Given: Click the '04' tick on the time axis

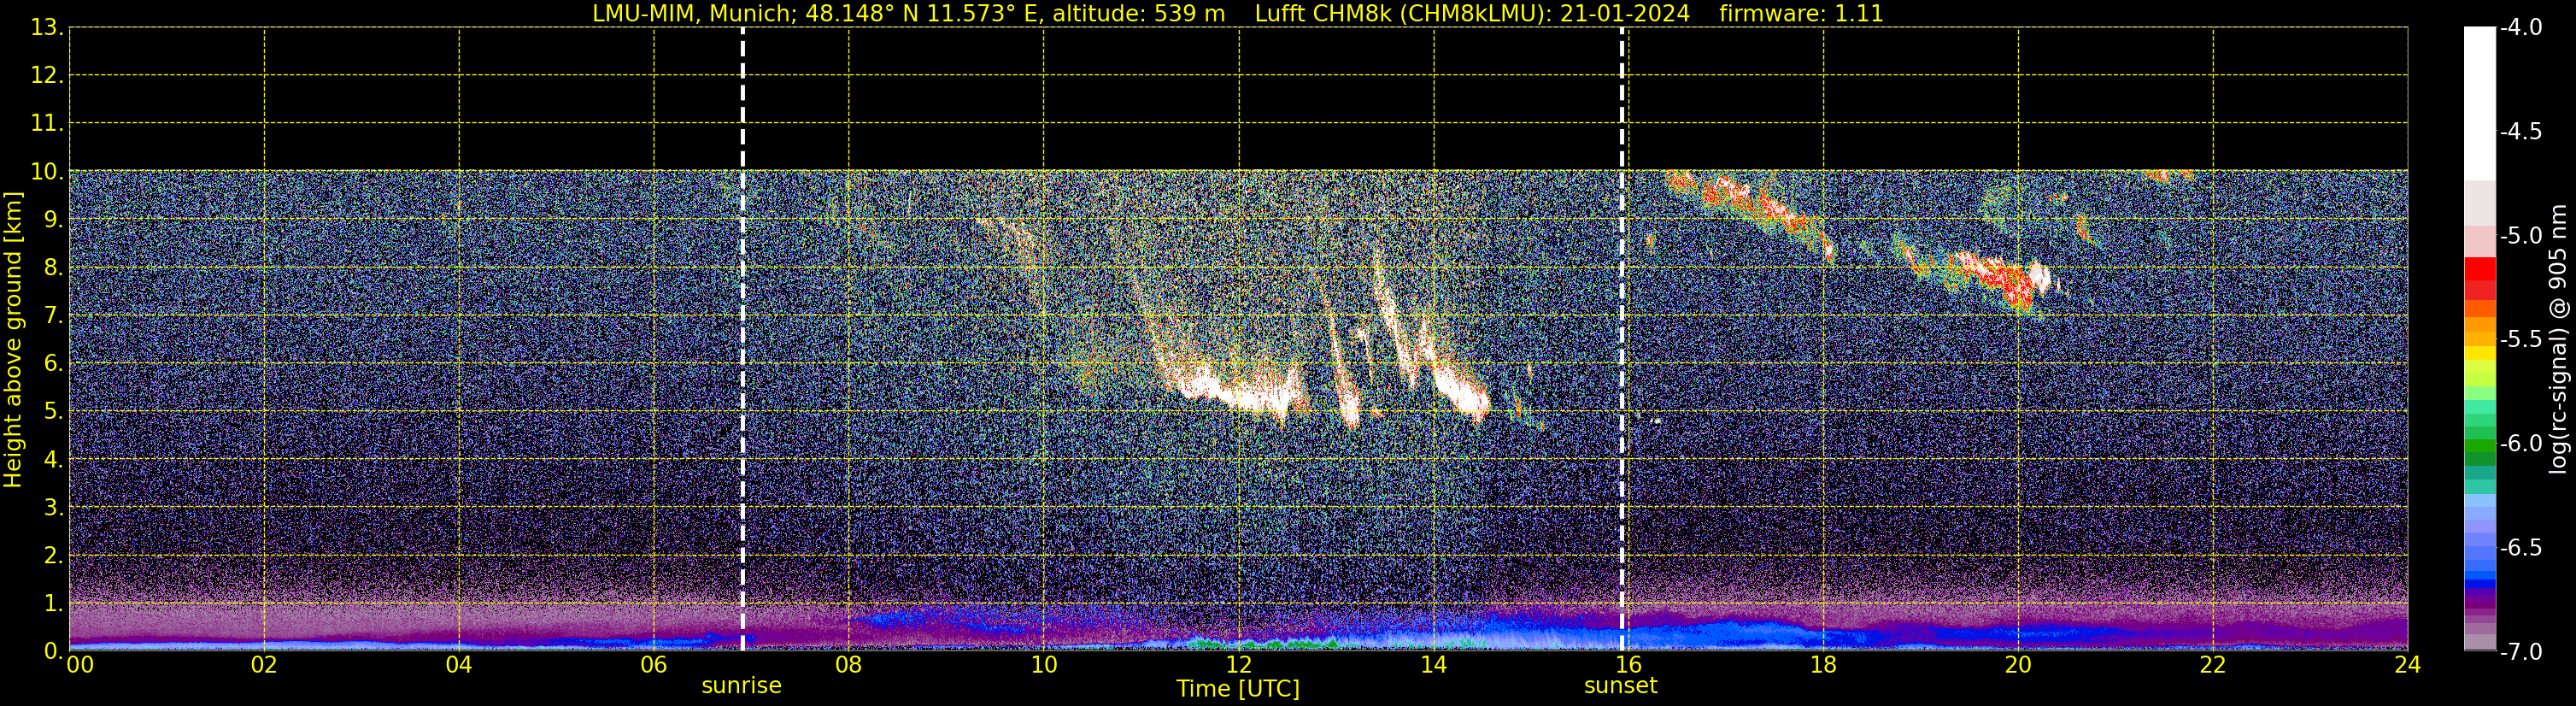Looking at the screenshot, I should pyautogui.click(x=459, y=665).
